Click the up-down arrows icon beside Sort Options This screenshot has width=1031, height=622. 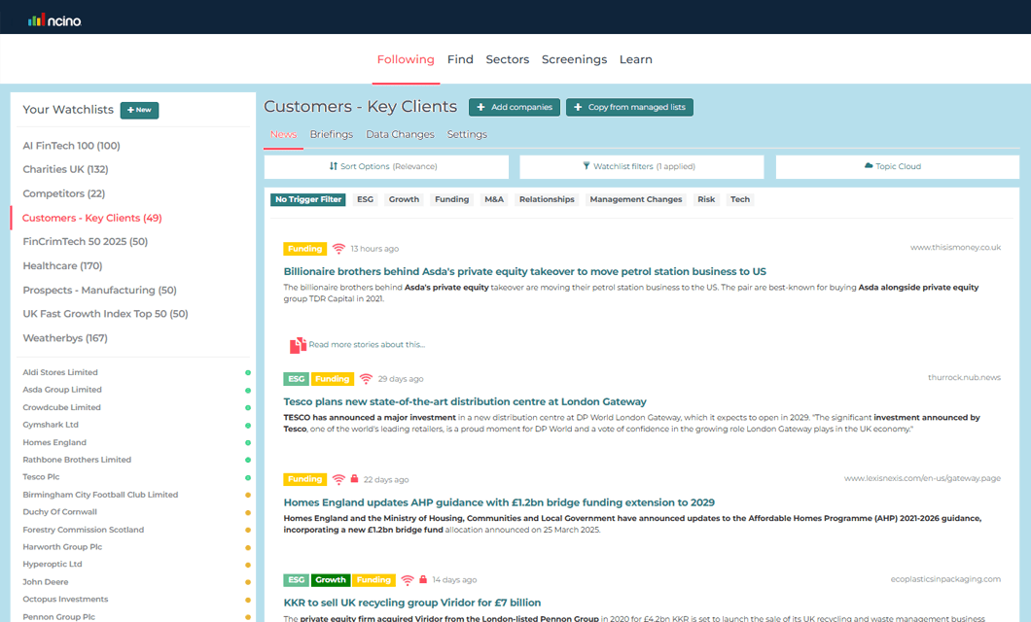click(332, 166)
